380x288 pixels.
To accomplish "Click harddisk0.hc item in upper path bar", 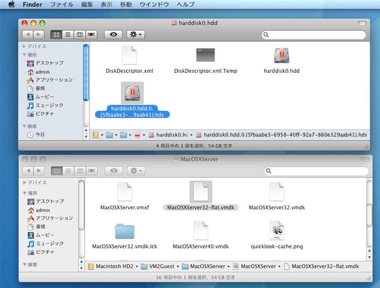I will point(169,134).
